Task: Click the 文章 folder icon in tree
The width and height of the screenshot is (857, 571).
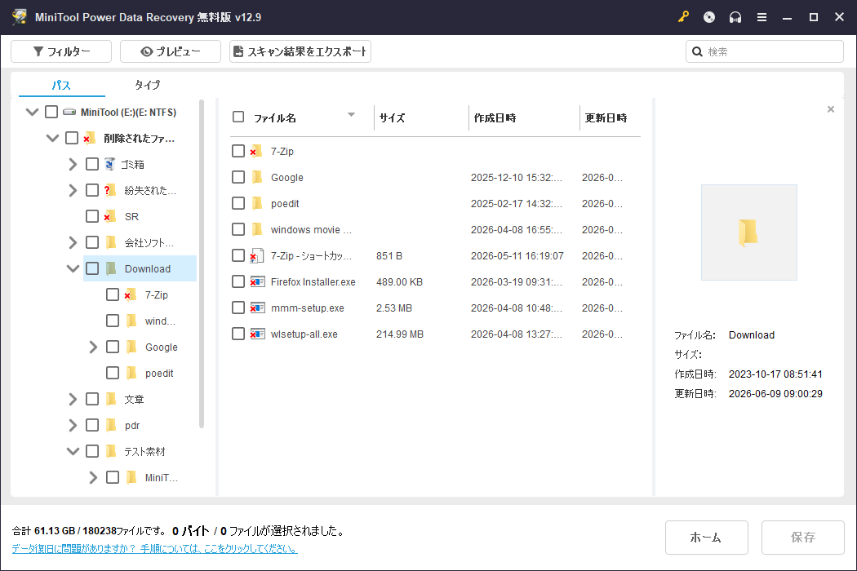Action: [111, 399]
